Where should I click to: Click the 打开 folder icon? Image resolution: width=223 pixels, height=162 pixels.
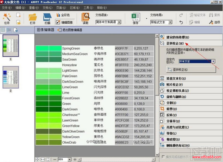[32, 17]
